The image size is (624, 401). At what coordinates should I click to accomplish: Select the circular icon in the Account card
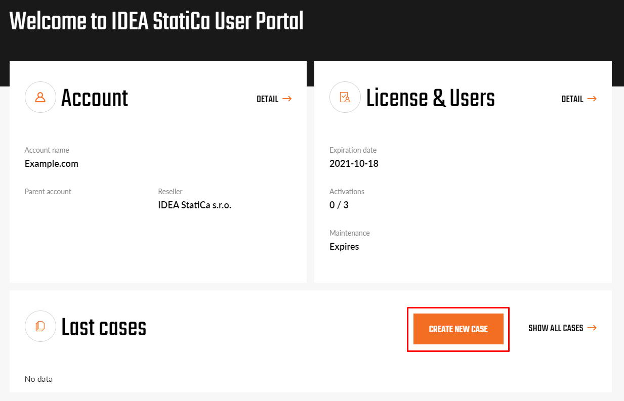click(40, 97)
